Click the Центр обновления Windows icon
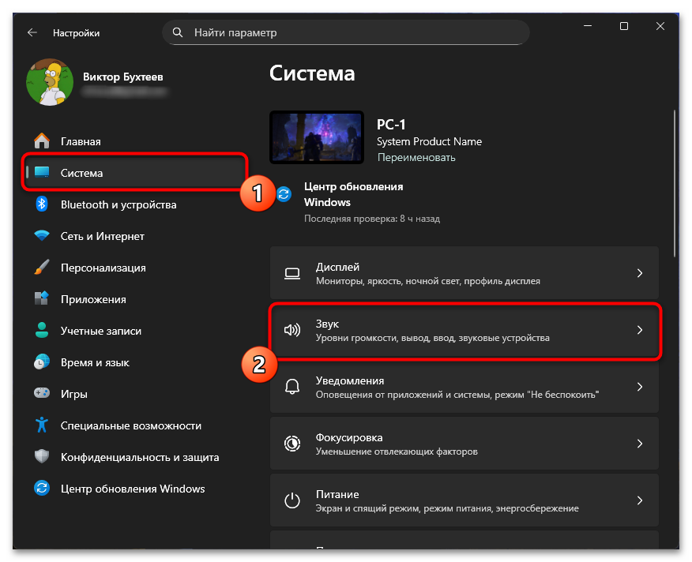The height and width of the screenshot is (562, 692). 43,489
